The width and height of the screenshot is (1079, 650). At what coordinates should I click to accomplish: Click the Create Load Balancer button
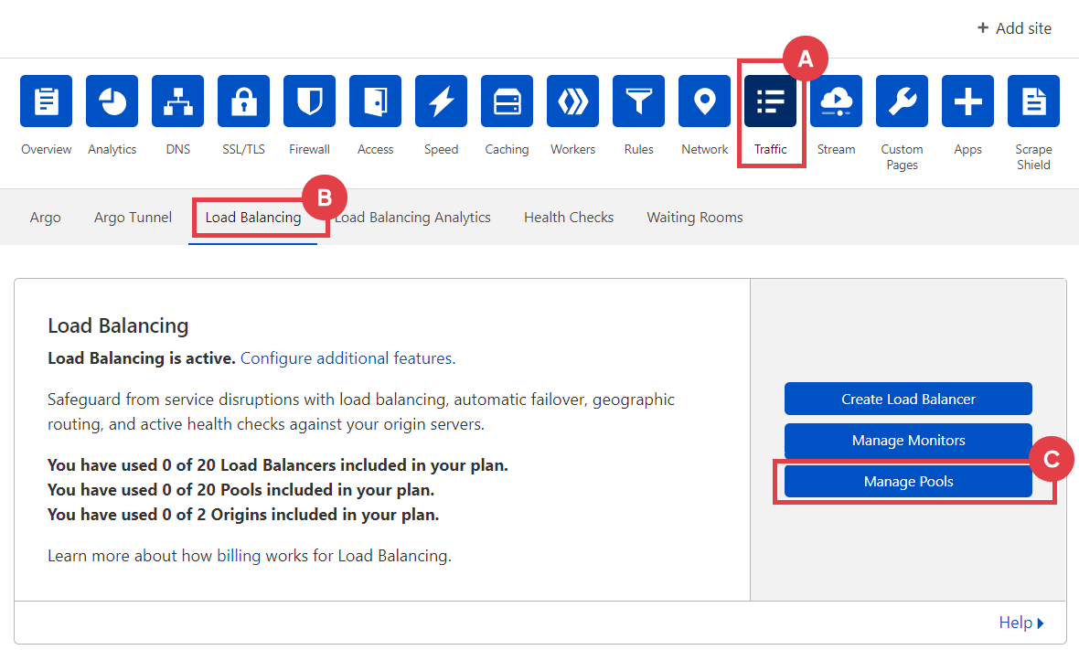coord(908,400)
